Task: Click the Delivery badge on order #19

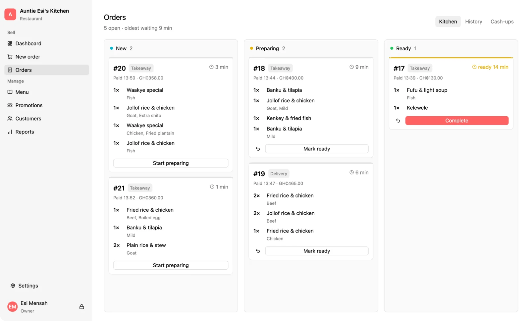Action: point(279,174)
